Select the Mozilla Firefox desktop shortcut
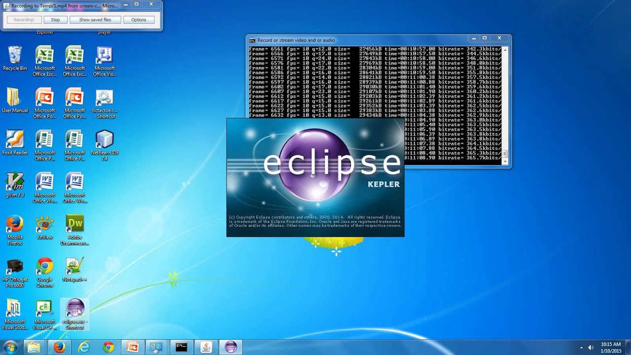The image size is (631, 355). click(x=15, y=230)
